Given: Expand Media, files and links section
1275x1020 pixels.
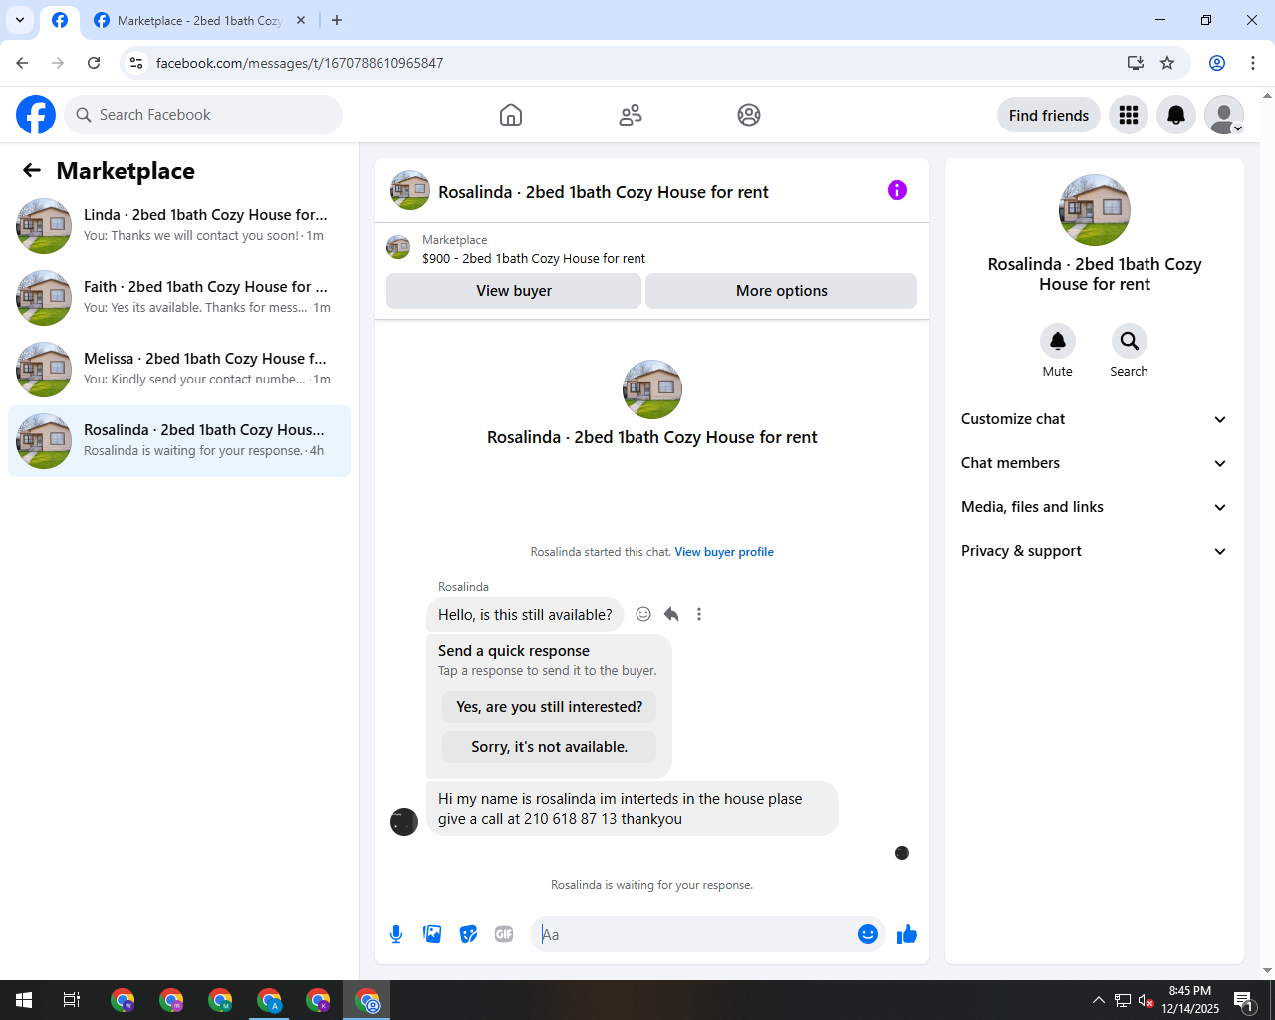Looking at the screenshot, I should click(x=1094, y=507).
